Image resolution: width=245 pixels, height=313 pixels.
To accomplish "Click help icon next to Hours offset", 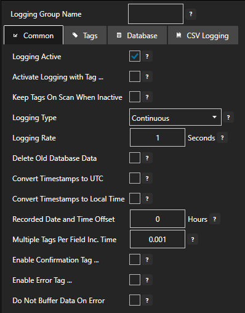I will tap(215, 219).
